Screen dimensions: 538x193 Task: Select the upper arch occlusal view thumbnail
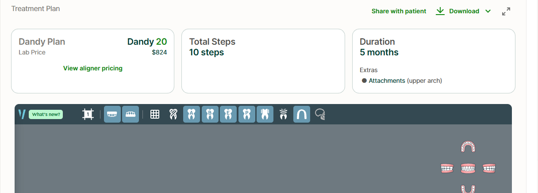(468, 147)
